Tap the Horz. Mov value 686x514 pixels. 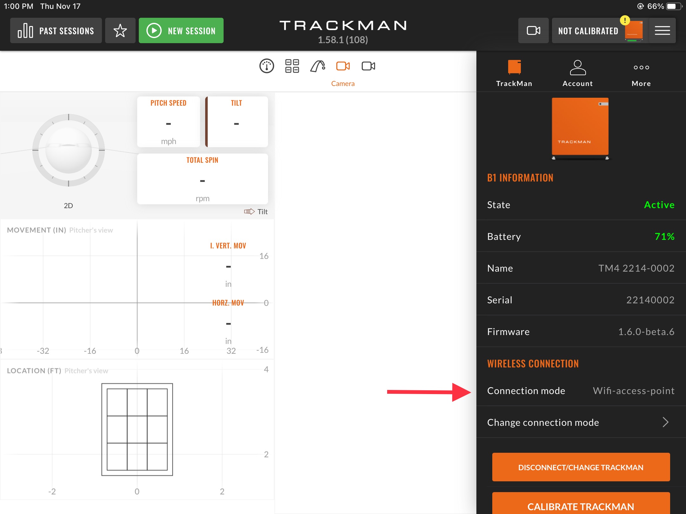228,324
